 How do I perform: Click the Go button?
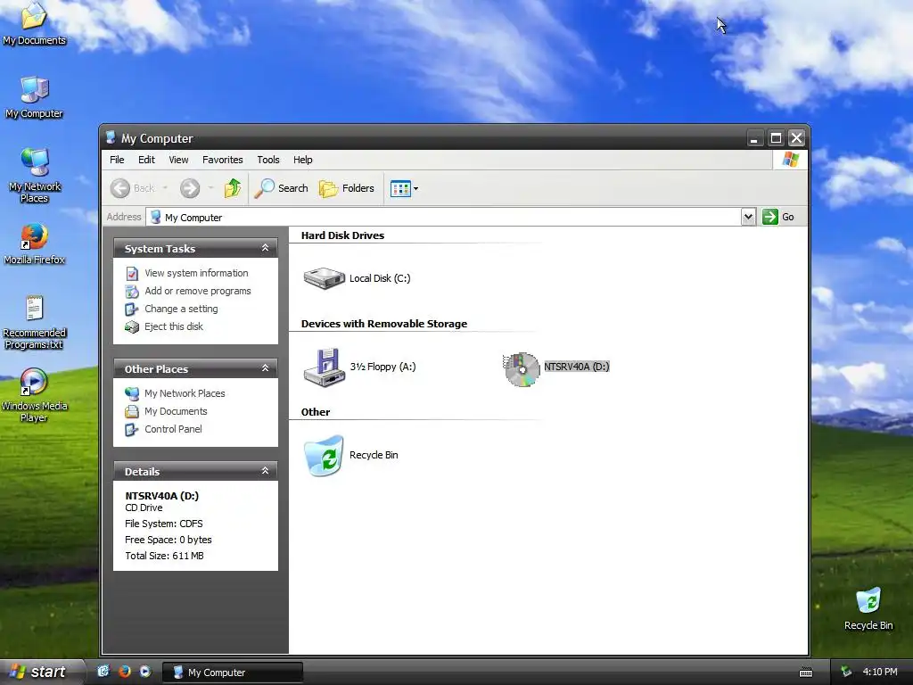778,217
